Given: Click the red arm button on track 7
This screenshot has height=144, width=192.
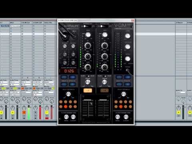Looking at the screenshot, I should tap(47, 118).
